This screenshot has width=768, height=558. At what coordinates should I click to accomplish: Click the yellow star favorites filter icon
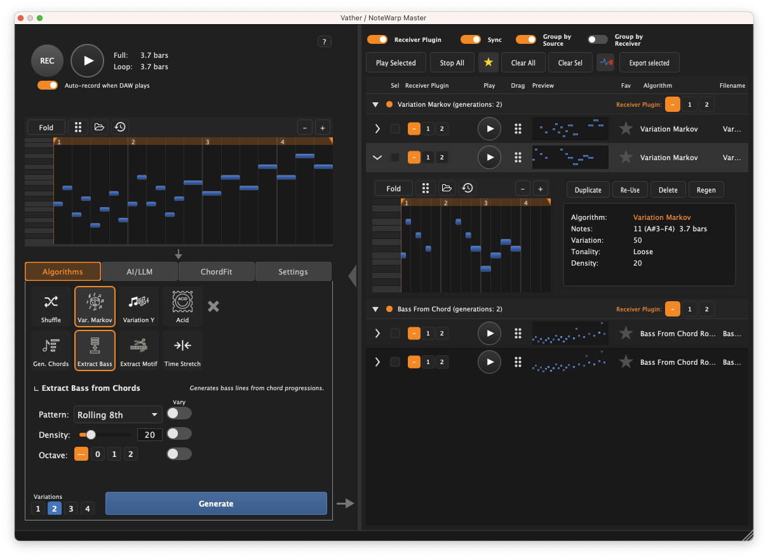[x=488, y=62]
